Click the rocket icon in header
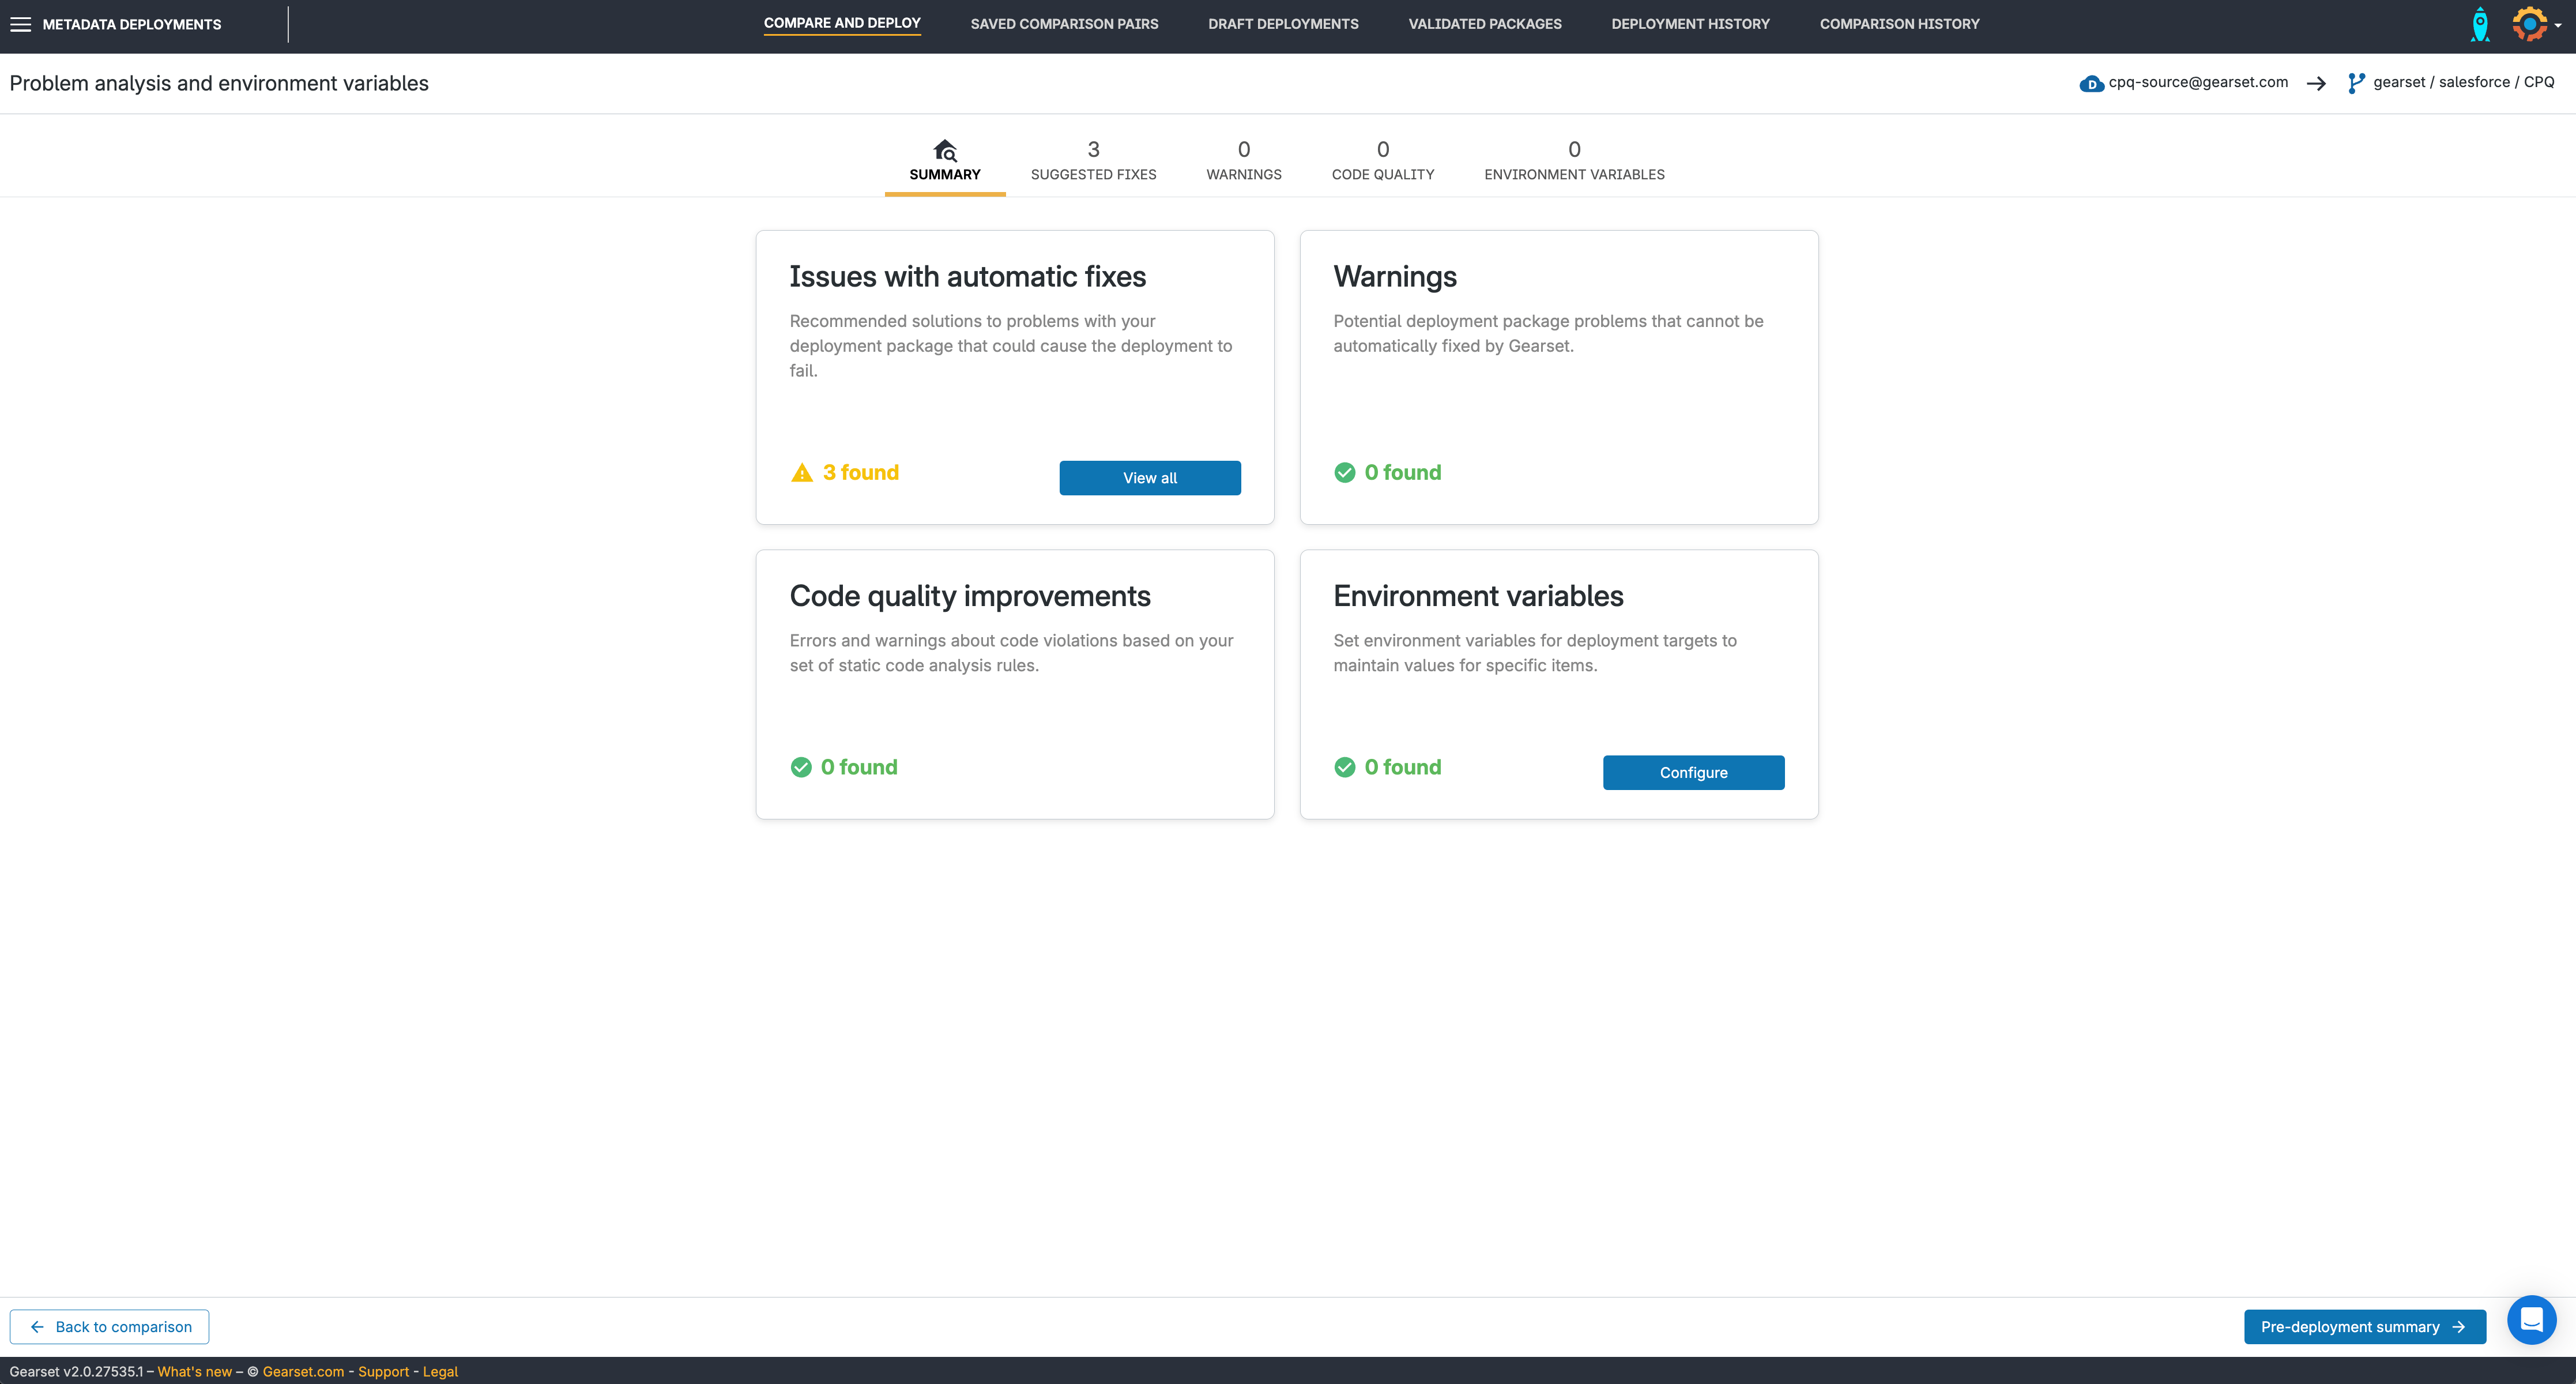 tap(2479, 24)
